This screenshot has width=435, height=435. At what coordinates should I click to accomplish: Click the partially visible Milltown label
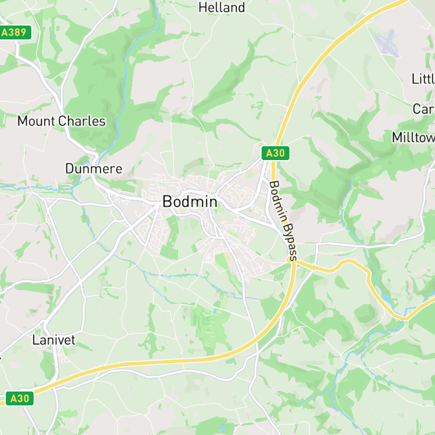coord(414,137)
